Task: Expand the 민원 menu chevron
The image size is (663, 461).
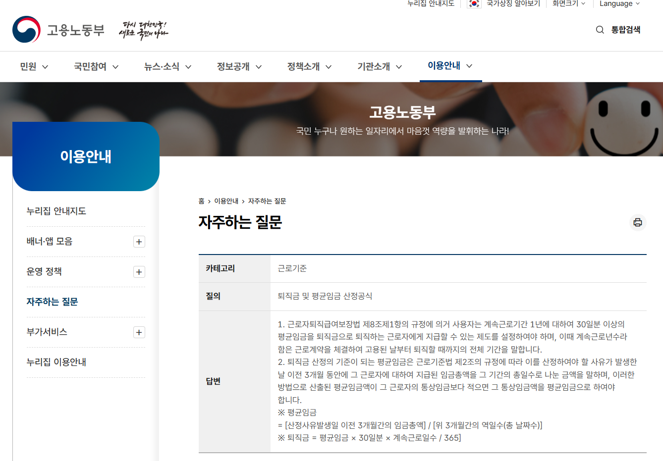Action: pos(46,66)
